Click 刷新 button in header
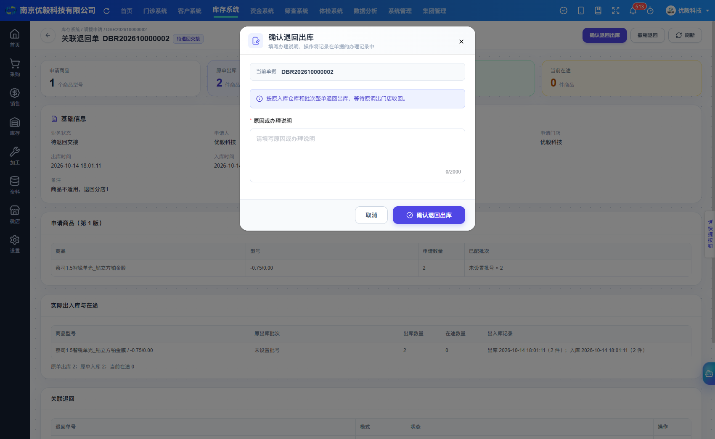715x439 pixels. coord(685,35)
